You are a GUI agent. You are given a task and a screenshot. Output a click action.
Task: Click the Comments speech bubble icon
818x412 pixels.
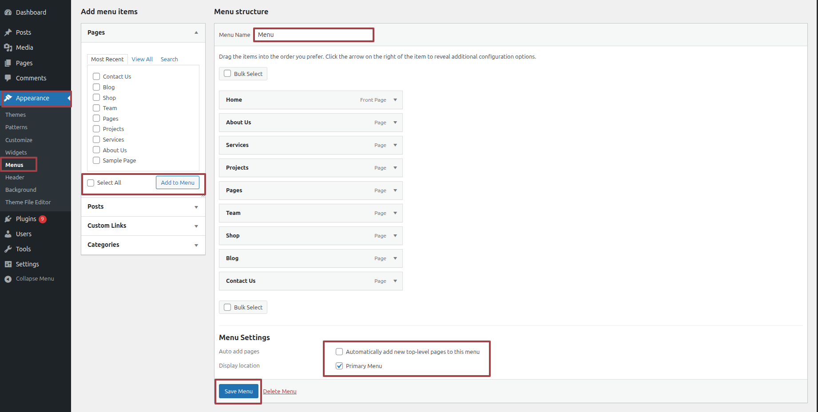[8, 78]
